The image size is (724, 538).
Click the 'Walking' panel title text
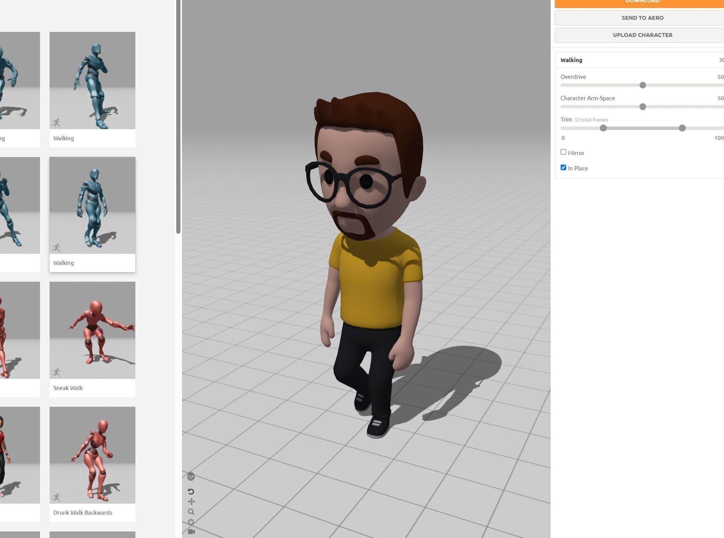(571, 60)
